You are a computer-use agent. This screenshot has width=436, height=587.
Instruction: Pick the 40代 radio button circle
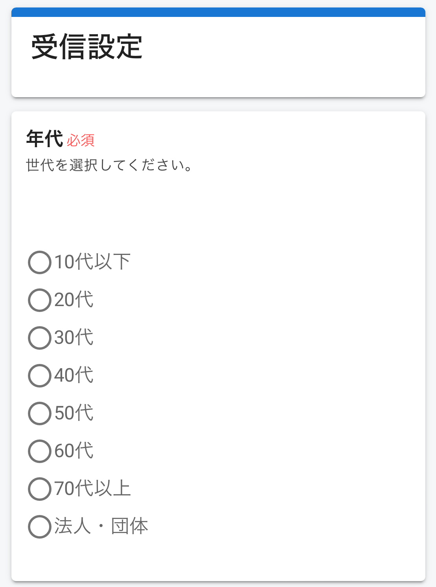(x=40, y=376)
